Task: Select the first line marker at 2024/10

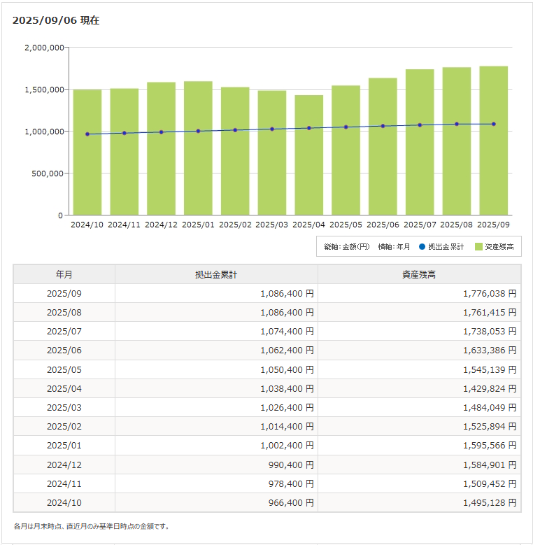Action: 87,134
